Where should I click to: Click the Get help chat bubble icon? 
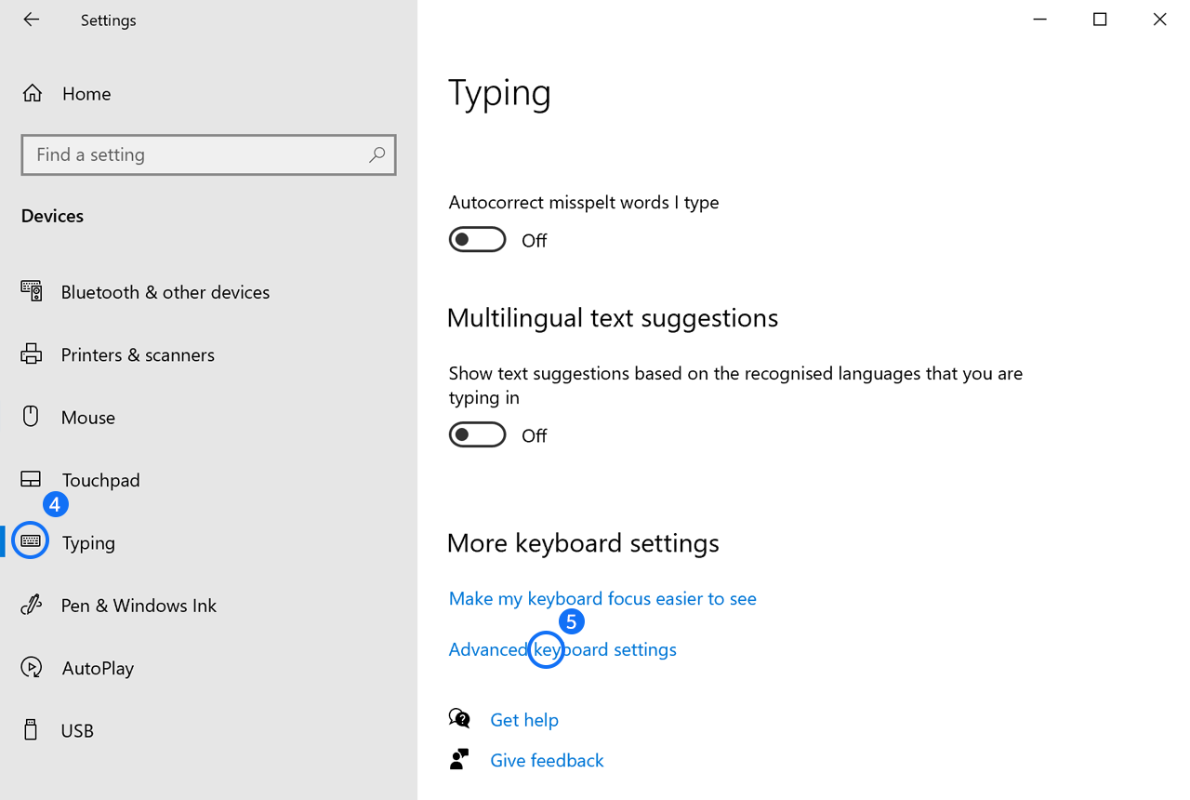pyautogui.click(x=459, y=719)
